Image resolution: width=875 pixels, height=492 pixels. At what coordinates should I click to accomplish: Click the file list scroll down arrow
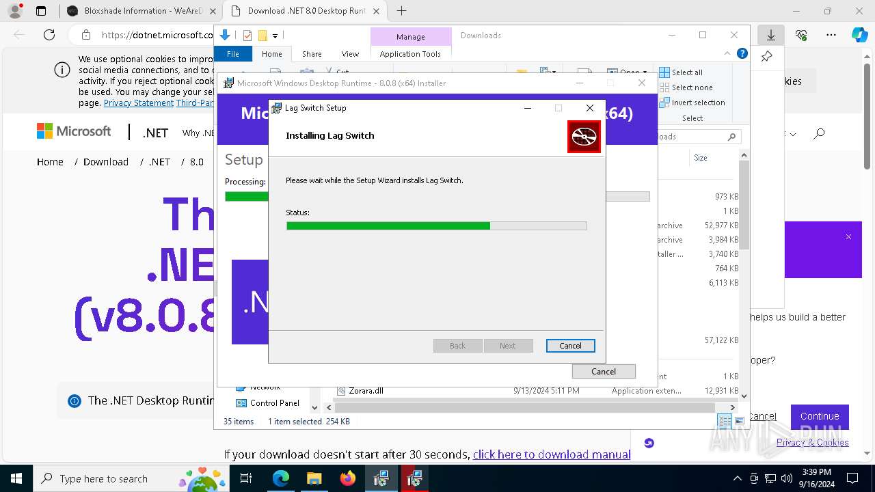coord(744,396)
